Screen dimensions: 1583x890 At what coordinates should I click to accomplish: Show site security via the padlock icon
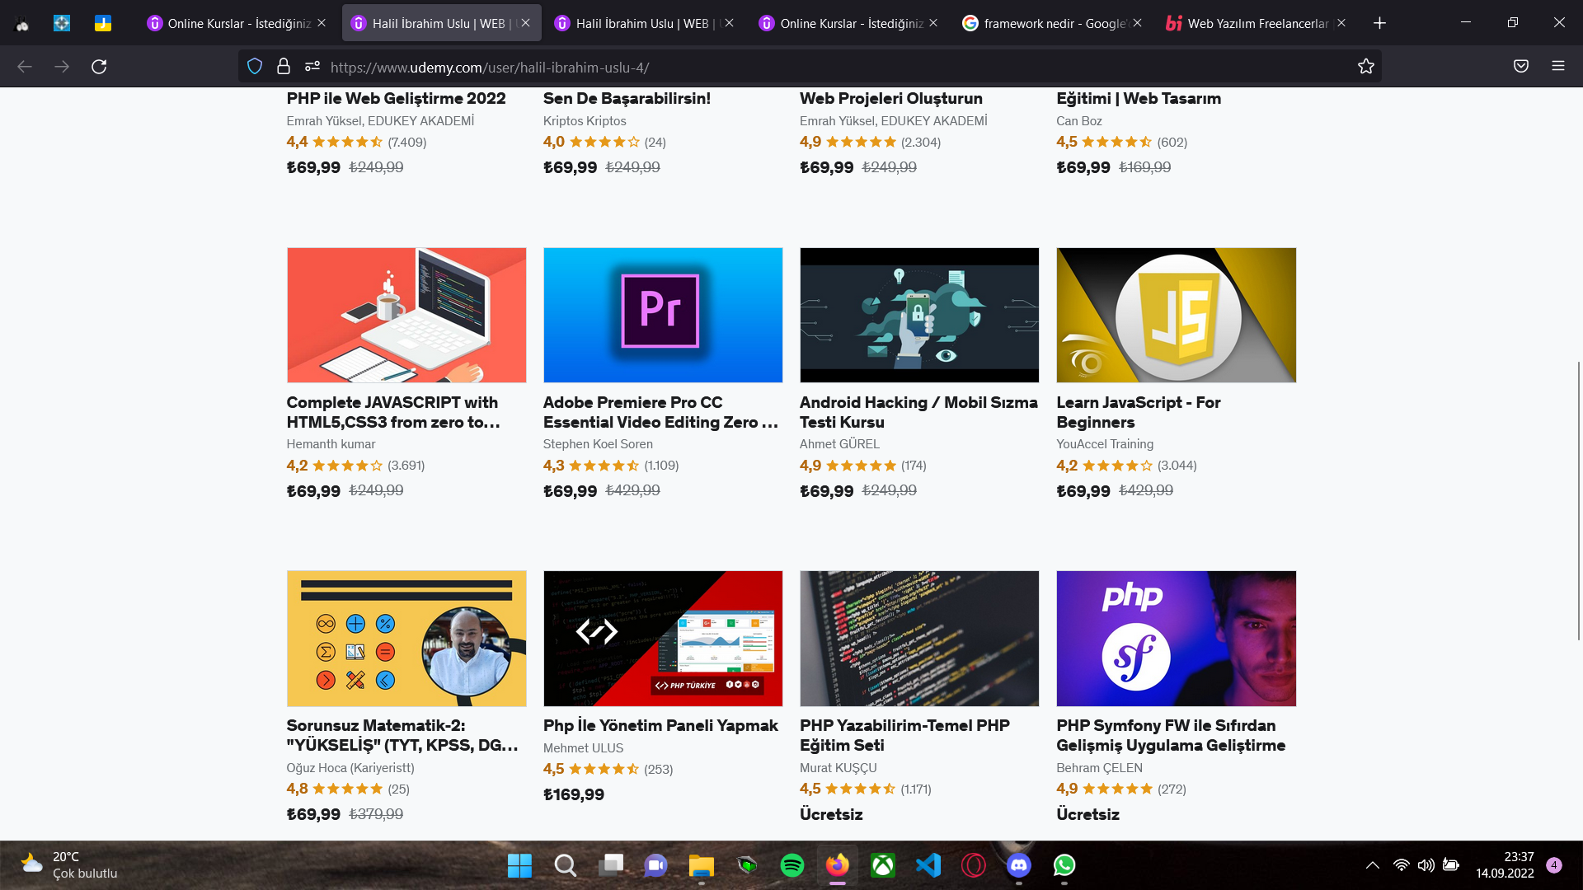point(284,67)
